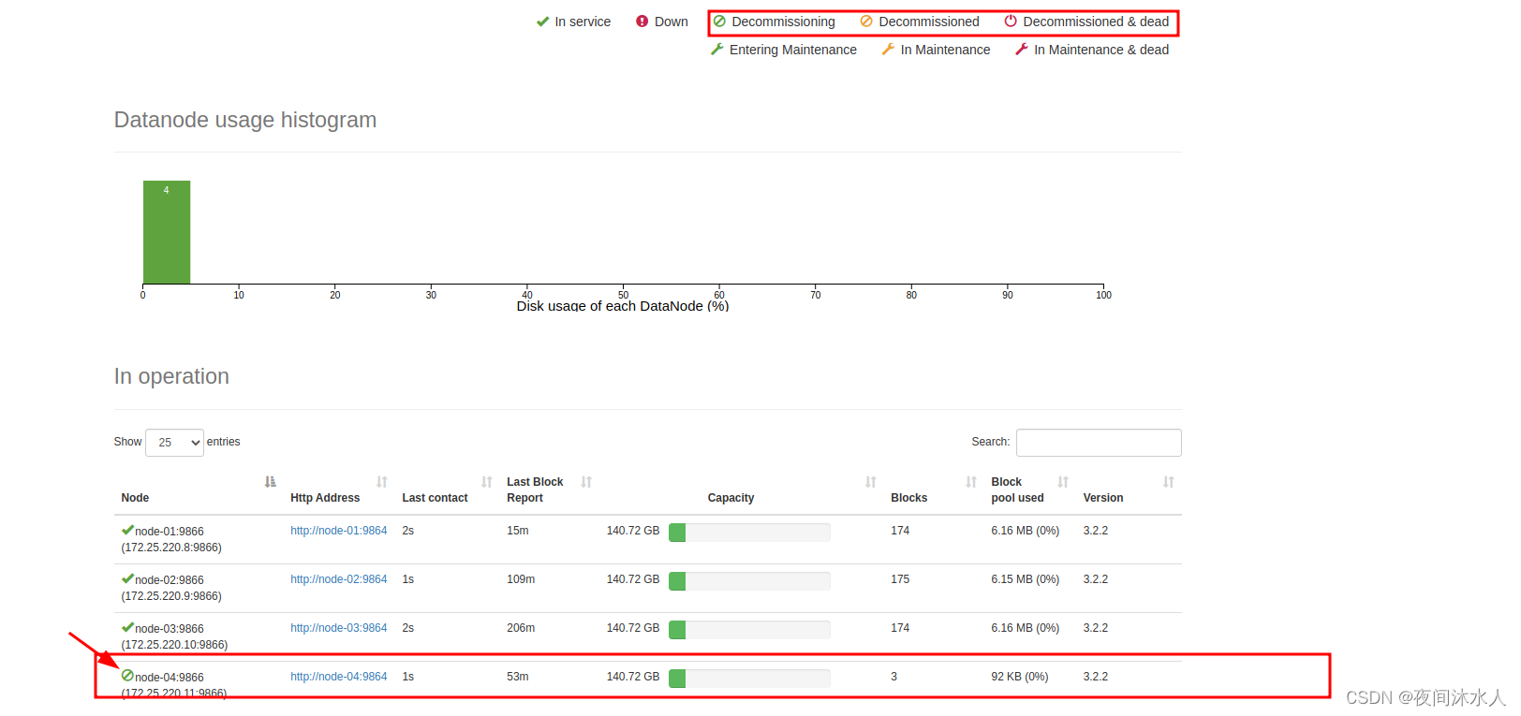Click the in-service checkmark icon beside node-01:9866
Image resolution: width=1521 pixels, height=716 pixels.
tap(127, 530)
